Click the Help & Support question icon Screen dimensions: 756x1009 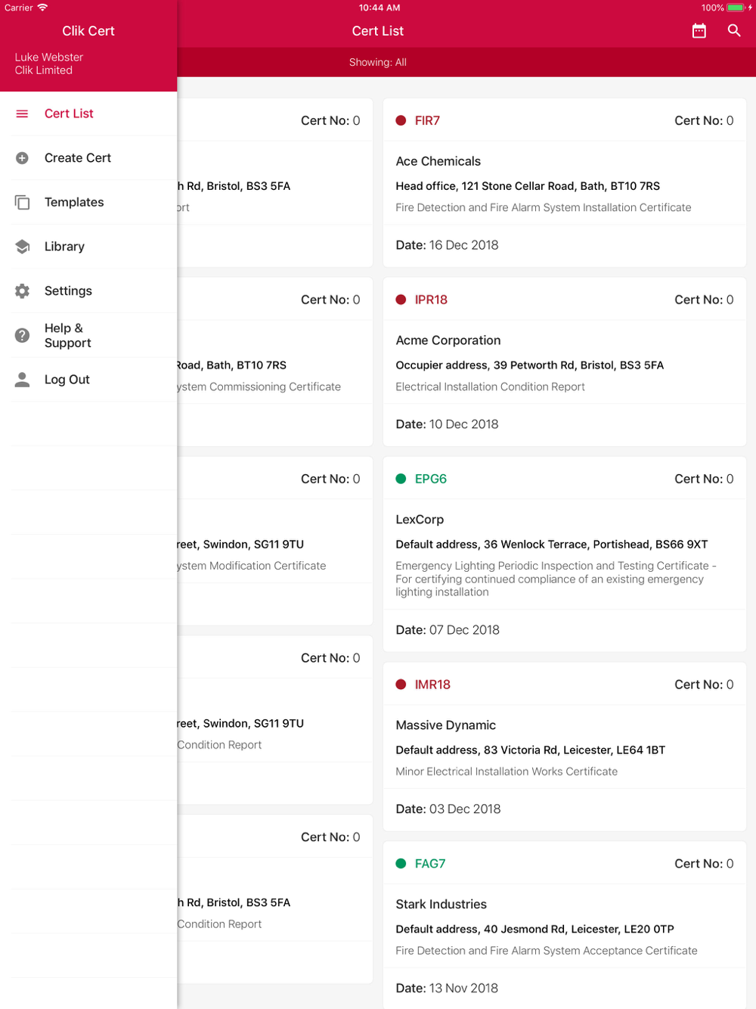click(23, 335)
